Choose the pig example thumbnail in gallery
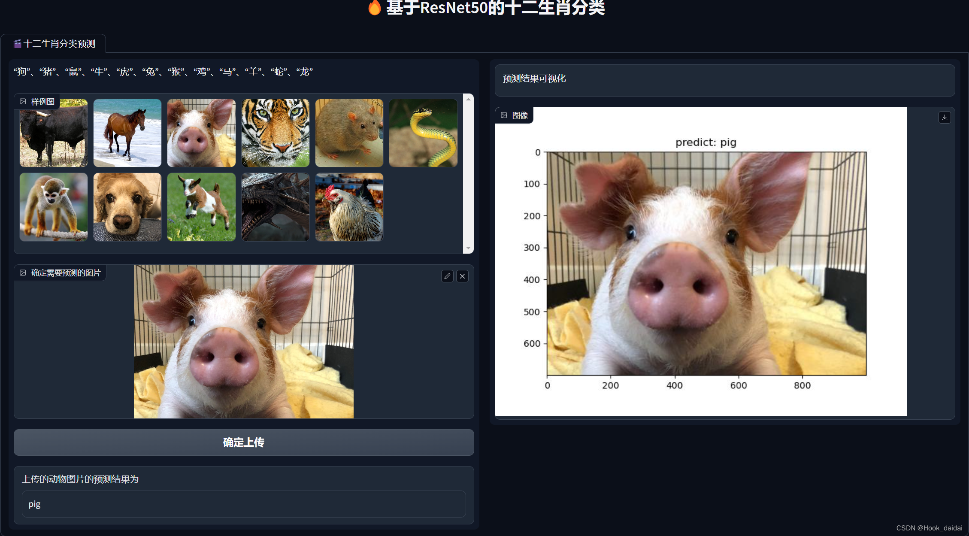969x536 pixels. click(201, 133)
